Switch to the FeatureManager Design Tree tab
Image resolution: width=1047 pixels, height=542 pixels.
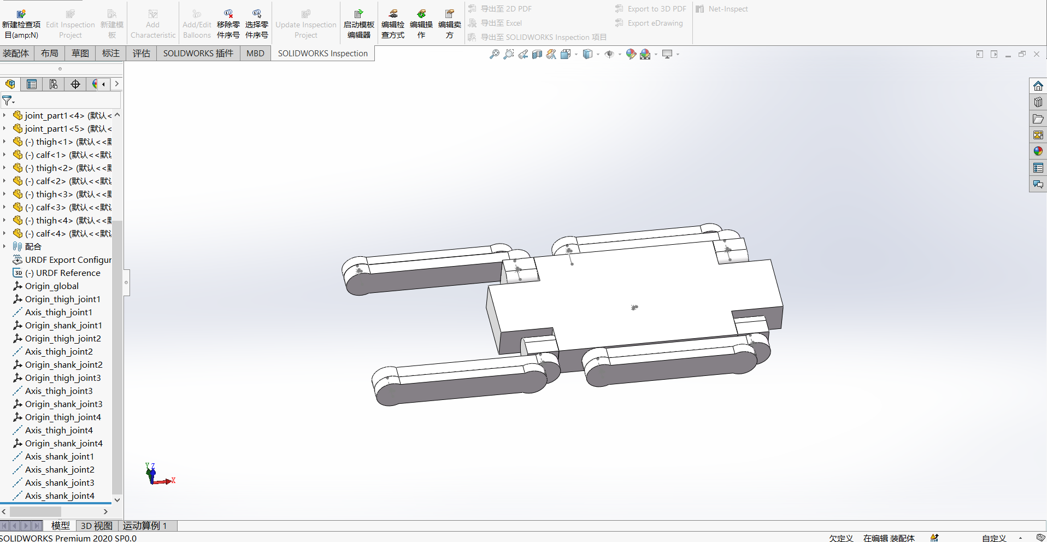coord(10,84)
